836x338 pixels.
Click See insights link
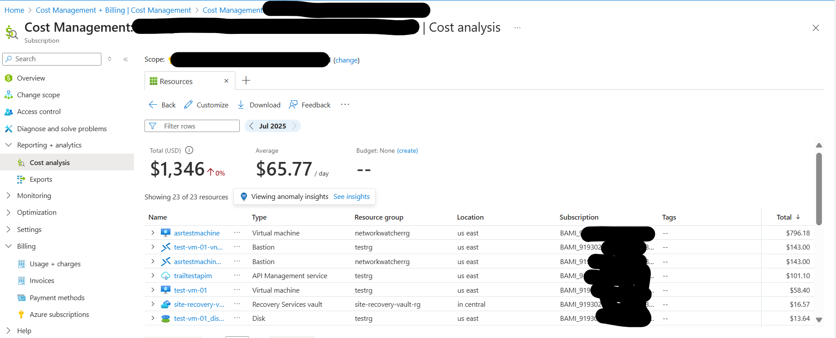352,197
